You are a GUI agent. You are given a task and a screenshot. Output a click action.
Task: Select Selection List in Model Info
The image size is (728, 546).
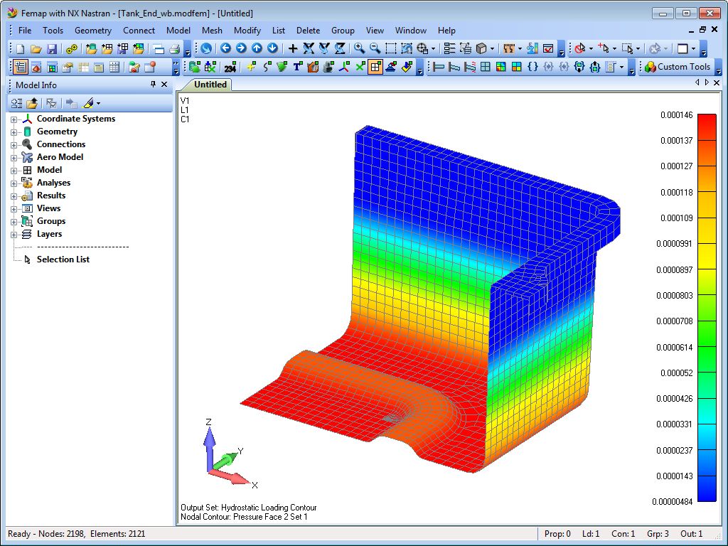click(x=63, y=259)
